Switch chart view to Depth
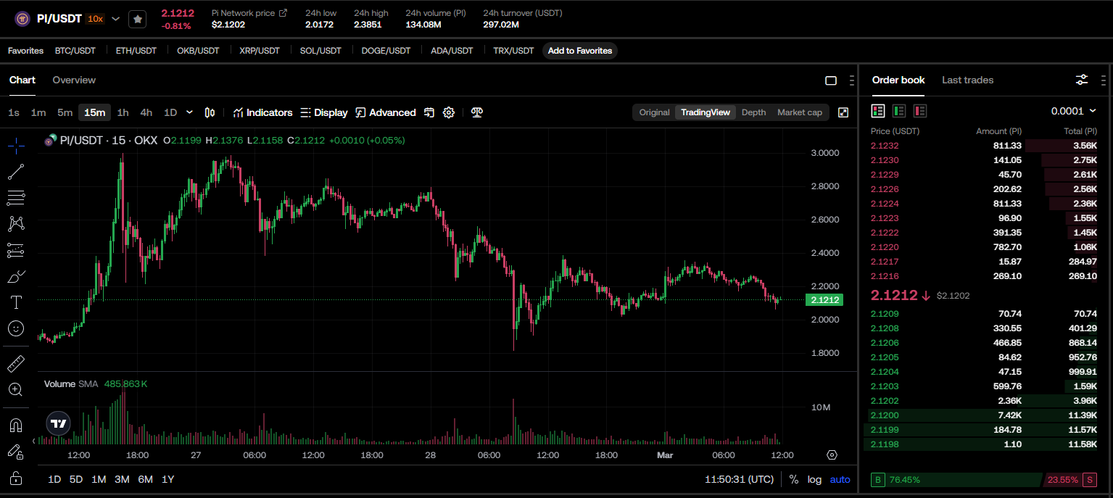 click(753, 112)
